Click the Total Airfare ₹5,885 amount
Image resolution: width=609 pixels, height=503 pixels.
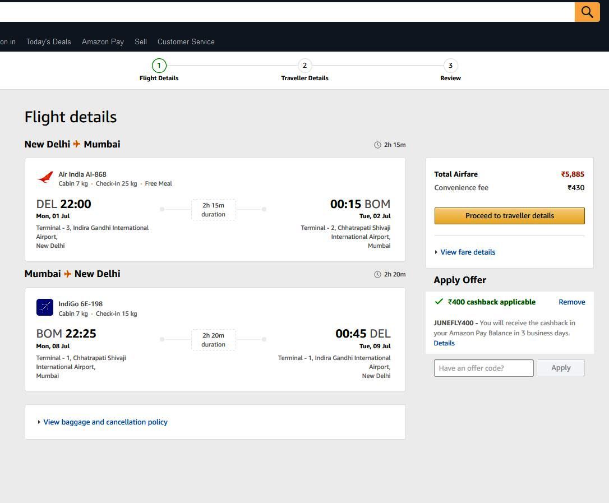pyautogui.click(x=573, y=174)
